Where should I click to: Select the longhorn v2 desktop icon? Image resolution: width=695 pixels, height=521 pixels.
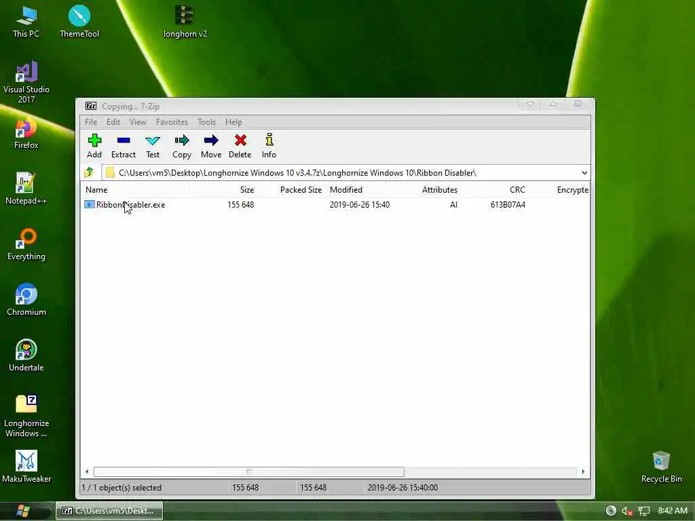185,22
